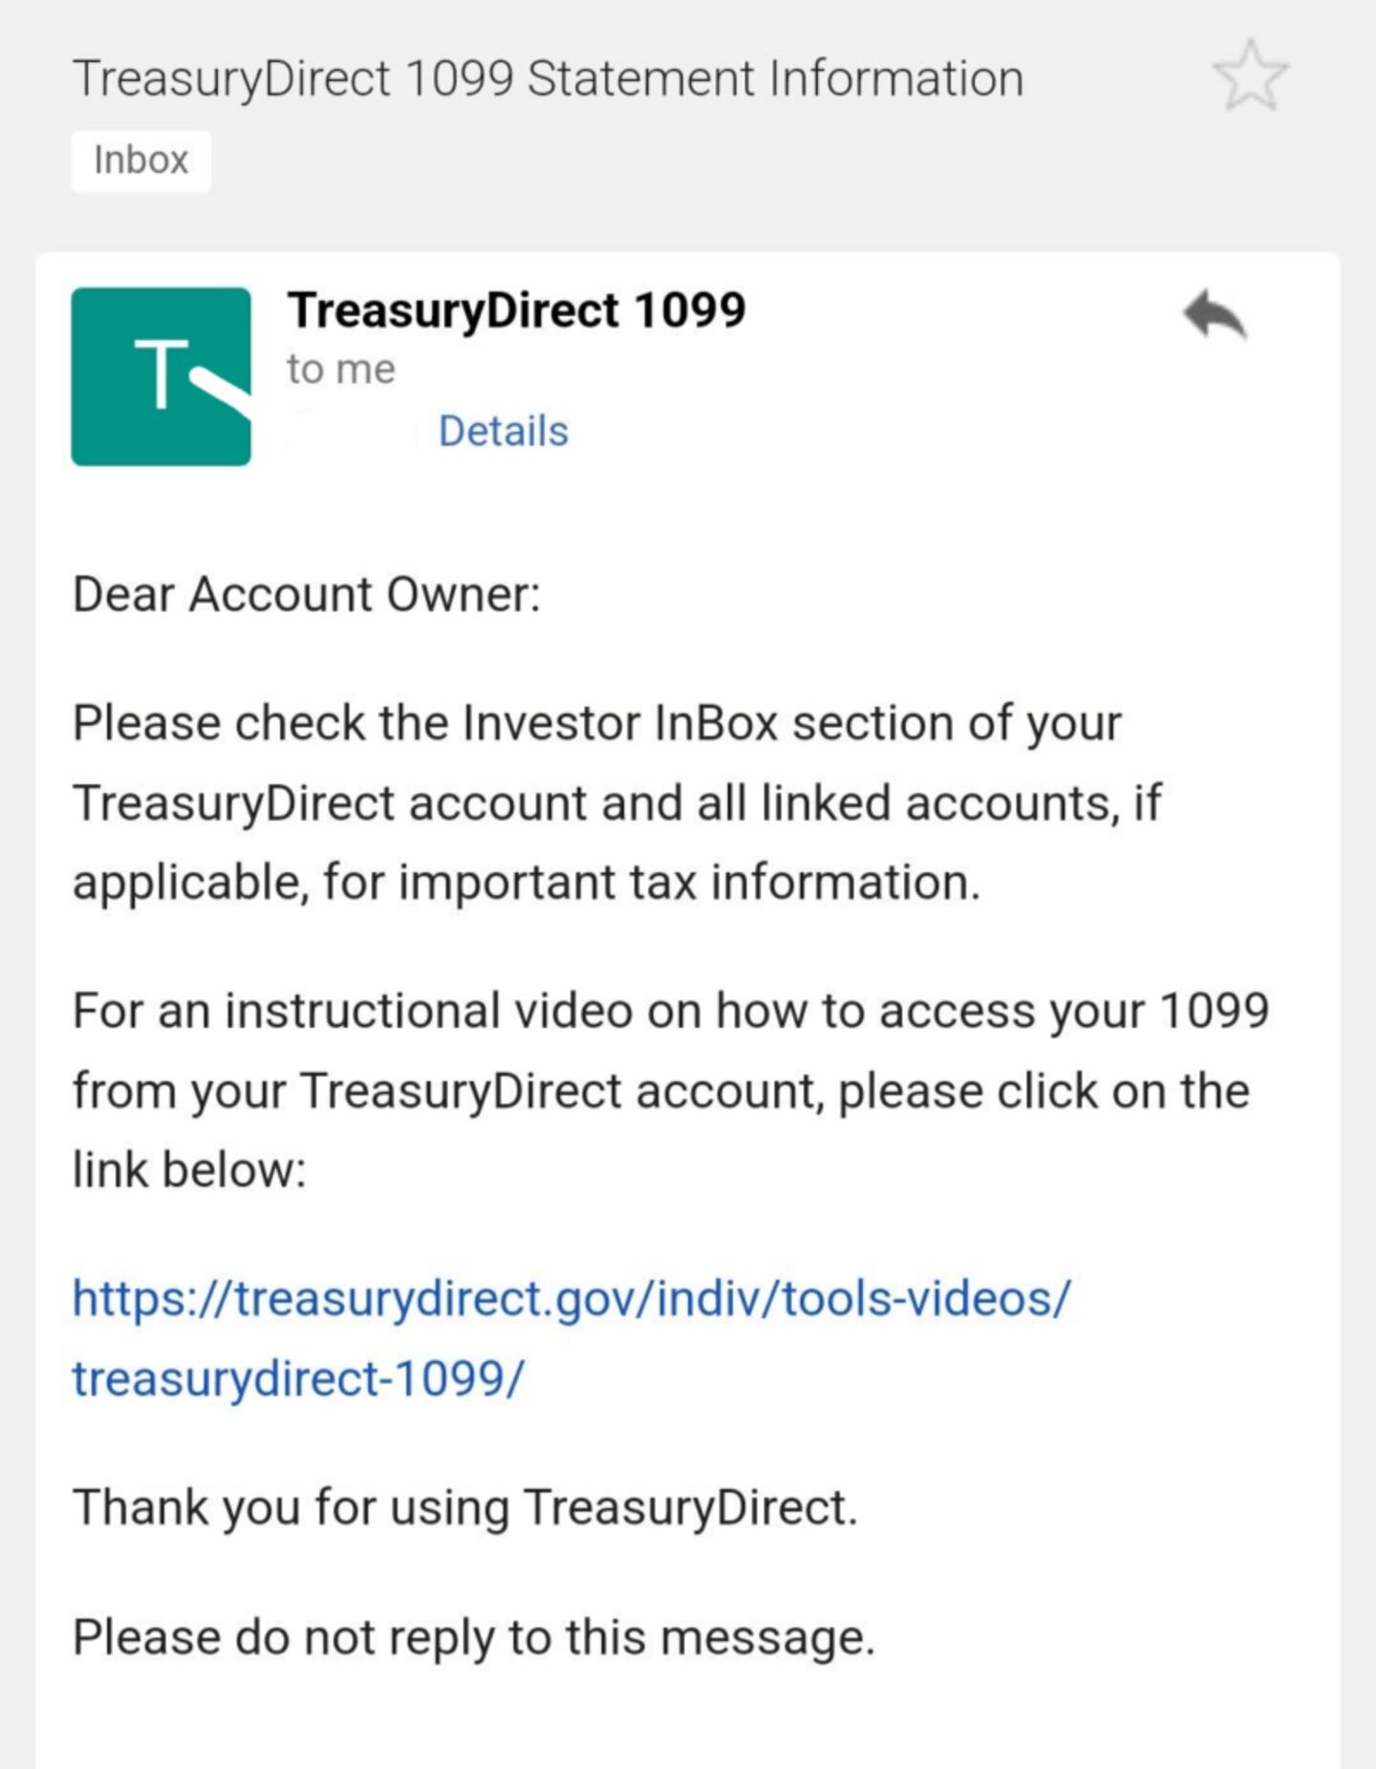The width and height of the screenshot is (1376, 1769).
Task: Click the 'For an instructional video' line
Action: tap(670, 1011)
